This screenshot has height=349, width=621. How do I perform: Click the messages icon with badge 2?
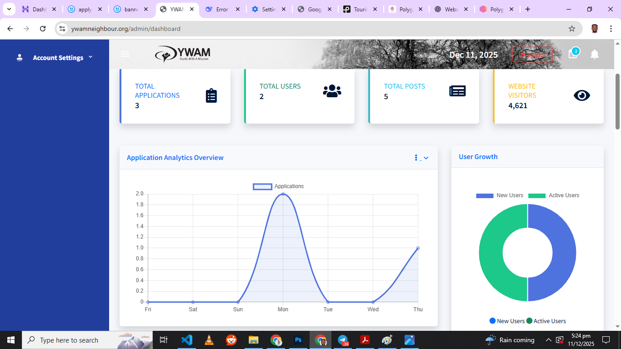click(x=573, y=54)
